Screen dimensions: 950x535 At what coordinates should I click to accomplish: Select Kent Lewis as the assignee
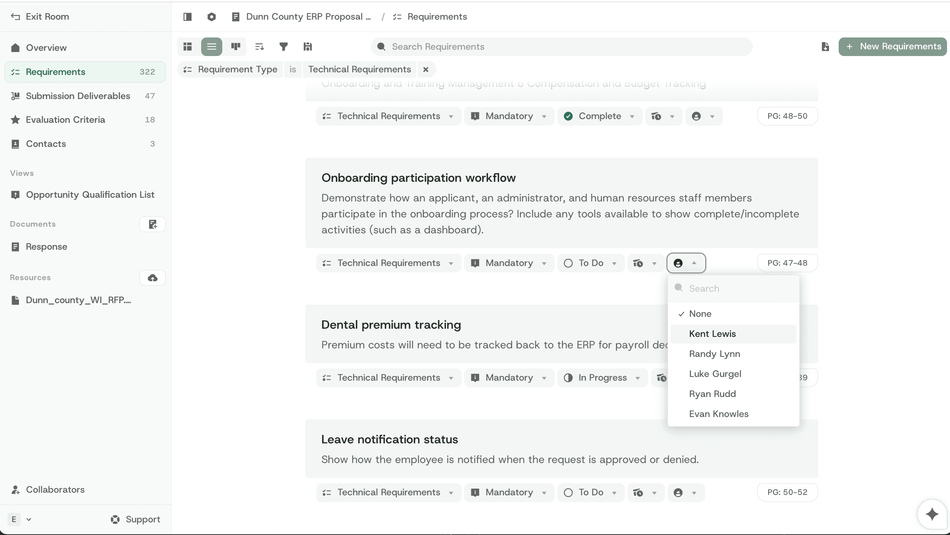[x=713, y=334]
